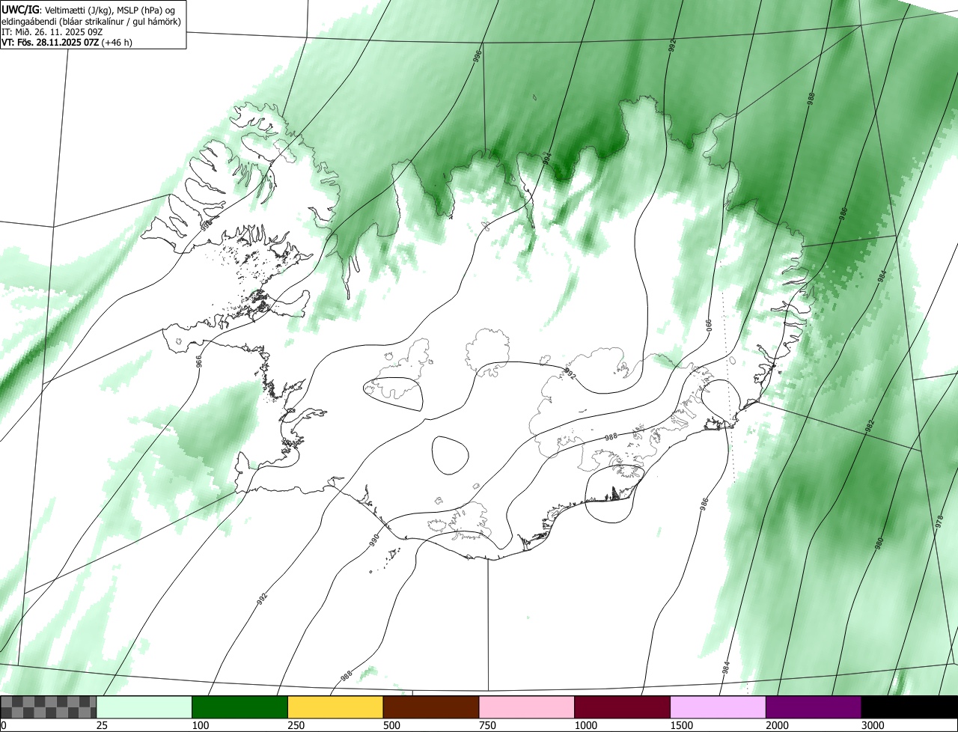Click the 980 isobar label
Image resolution: width=958 pixels, height=732 pixels.
point(880,543)
